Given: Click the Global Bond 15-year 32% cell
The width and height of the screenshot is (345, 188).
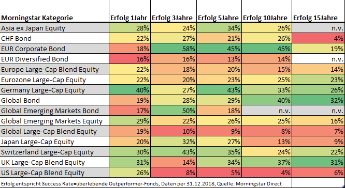Looking at the screenshot, I should pos(319,100).
